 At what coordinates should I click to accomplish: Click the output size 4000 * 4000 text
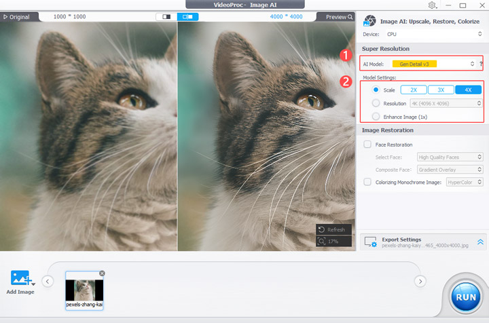286,16
